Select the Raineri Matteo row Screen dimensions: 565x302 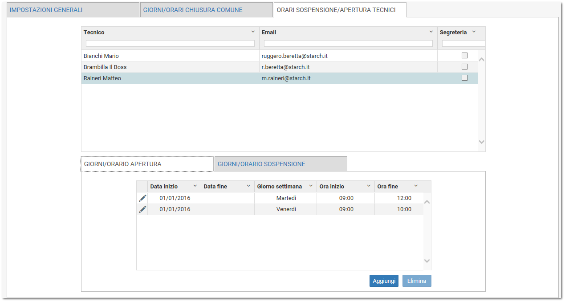pos(279,78)
